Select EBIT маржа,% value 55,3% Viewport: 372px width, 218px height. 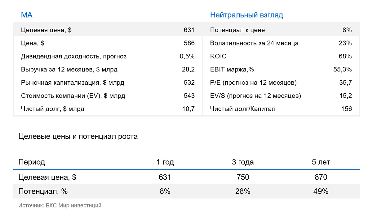[343, 70]
